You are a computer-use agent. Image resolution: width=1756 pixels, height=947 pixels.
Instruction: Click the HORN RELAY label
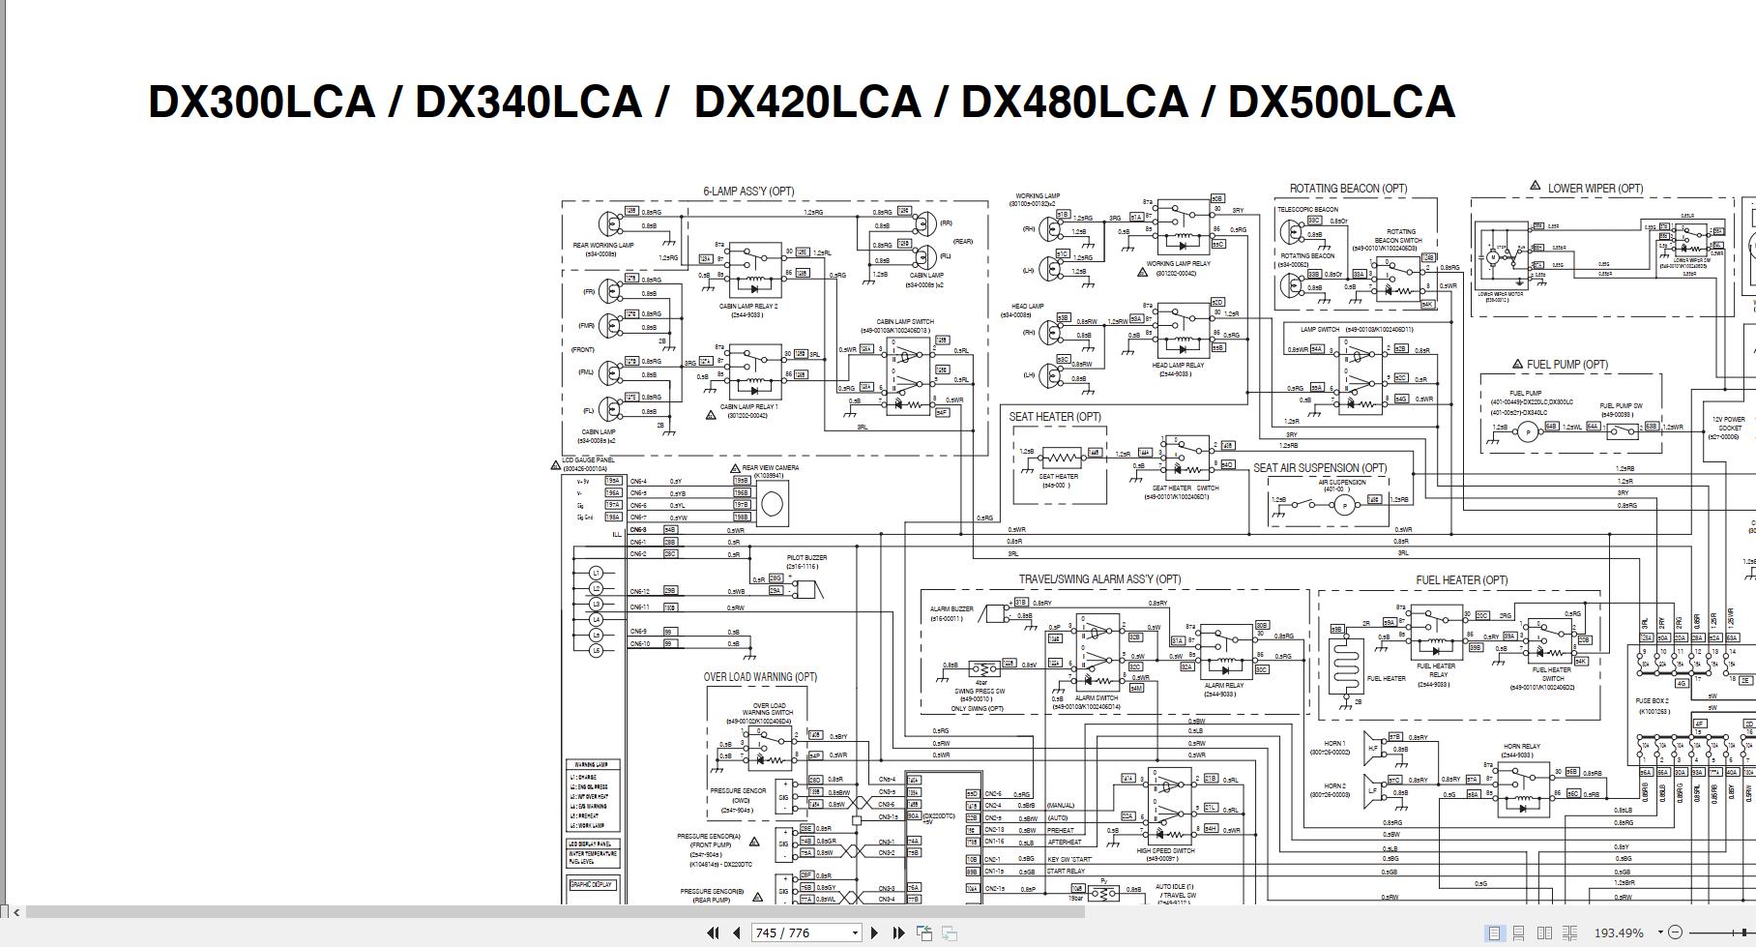tap(1522, 747)
